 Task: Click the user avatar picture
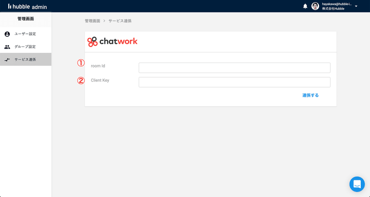point(315,6)
